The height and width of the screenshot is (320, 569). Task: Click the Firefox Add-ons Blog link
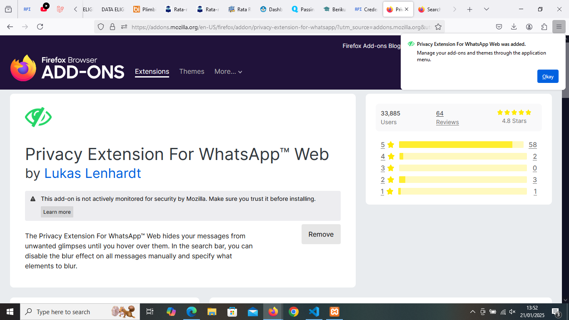click(x=371, y=46)
